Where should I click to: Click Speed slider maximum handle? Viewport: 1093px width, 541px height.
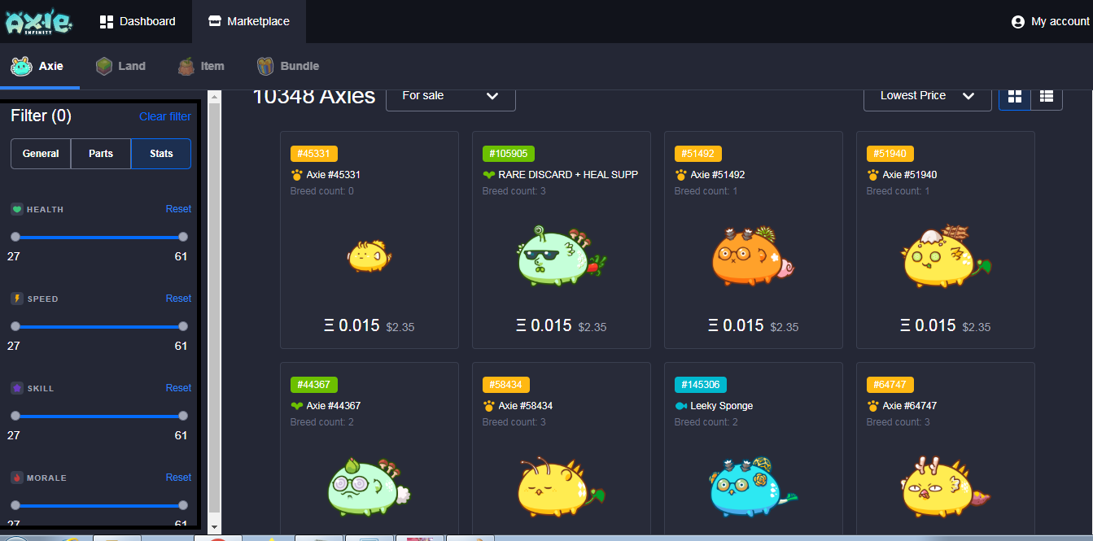click(x=183, y=326)
